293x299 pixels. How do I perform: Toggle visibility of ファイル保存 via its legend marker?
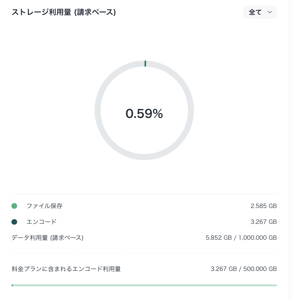tap(14, 206)
